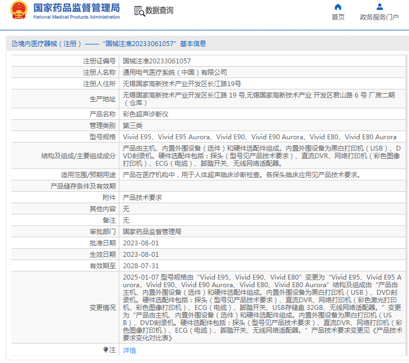Click the 批准日期 row label
Screen dimensions: 409x363
pyautogui.click(x=103, y=243)
